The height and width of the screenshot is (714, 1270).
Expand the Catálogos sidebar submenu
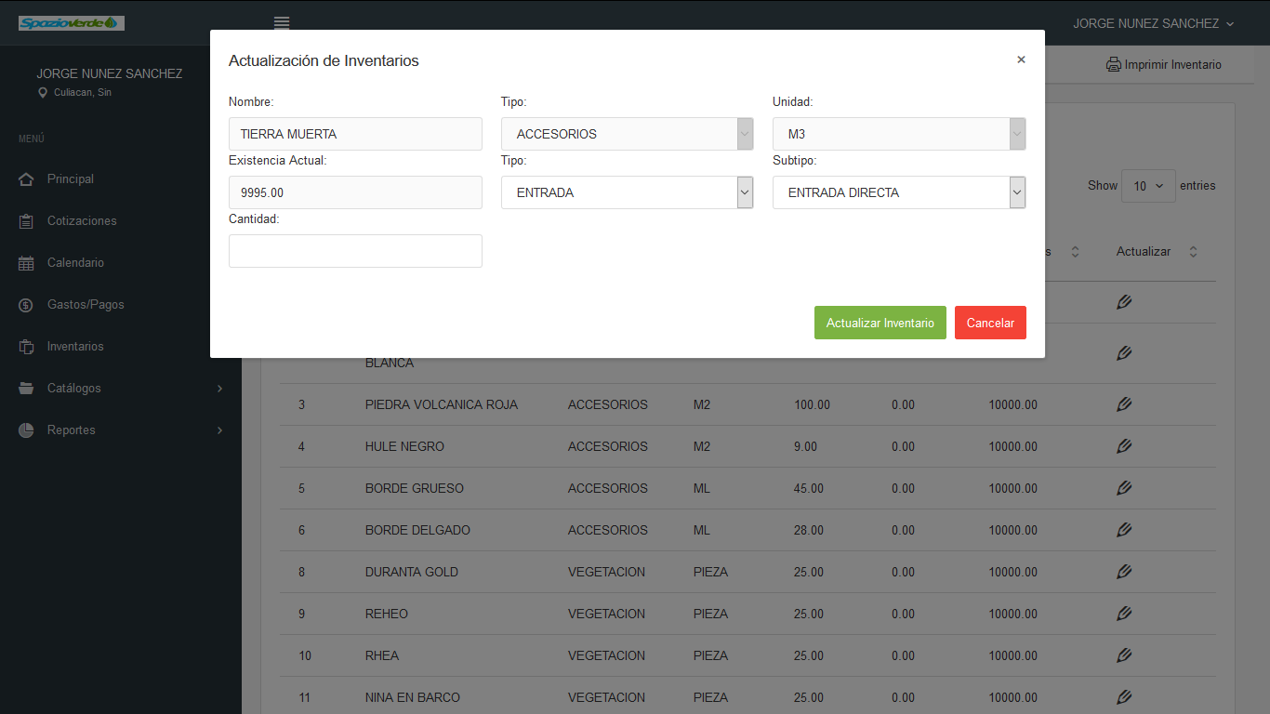[x=121, y=389]
